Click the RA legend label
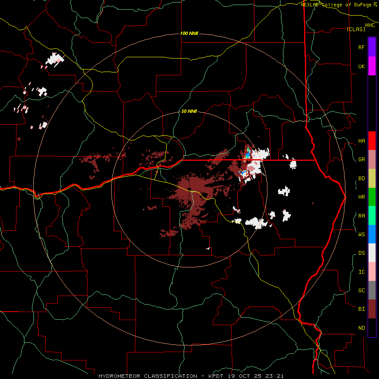The width and height of the screenshot is (379, 379). [361, 216]
